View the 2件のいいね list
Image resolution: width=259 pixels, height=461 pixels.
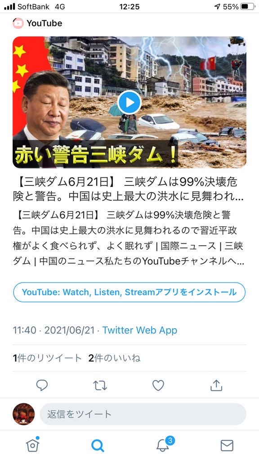pyautogui.click(x=114, y=358)
